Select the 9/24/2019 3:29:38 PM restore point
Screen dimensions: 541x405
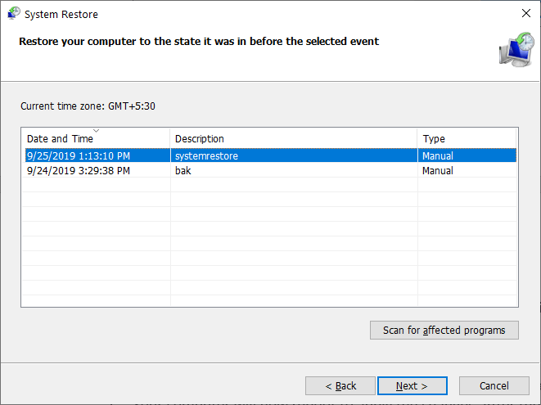[x=78, y=171]
